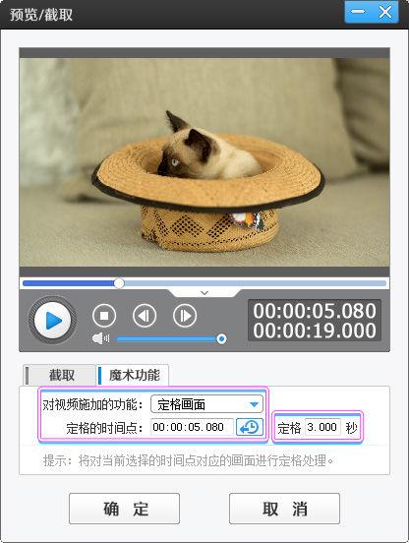
Task: Click the 确定 button
Action: tap(124, 509)
